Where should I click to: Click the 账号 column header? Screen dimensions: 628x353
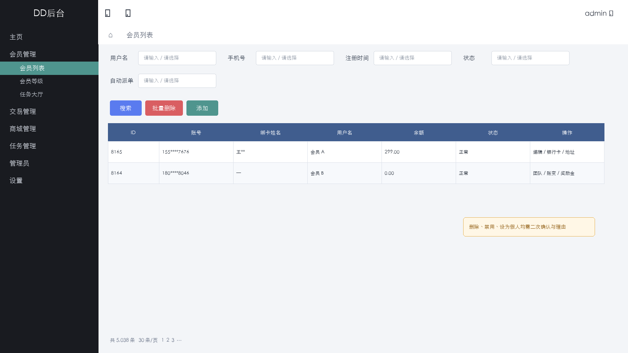tap(196, 133)
